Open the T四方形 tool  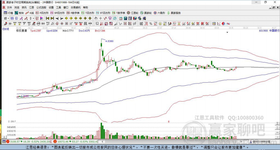click(x=88, y=13)
